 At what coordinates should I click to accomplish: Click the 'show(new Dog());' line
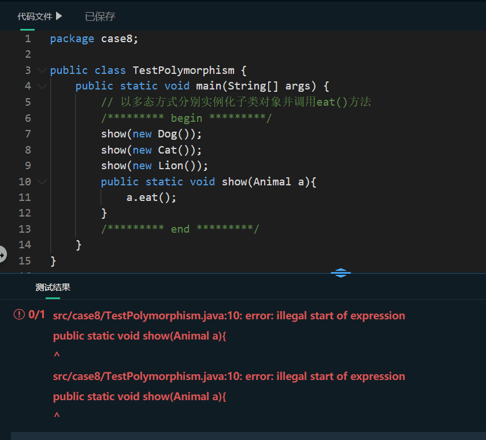coord(151,134)
